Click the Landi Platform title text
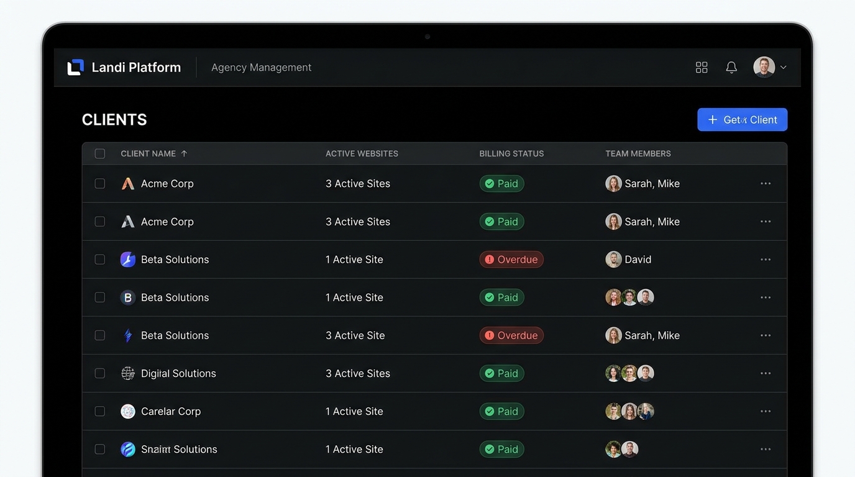The height and width of the screenshot is (477, 855). (136, 67)
